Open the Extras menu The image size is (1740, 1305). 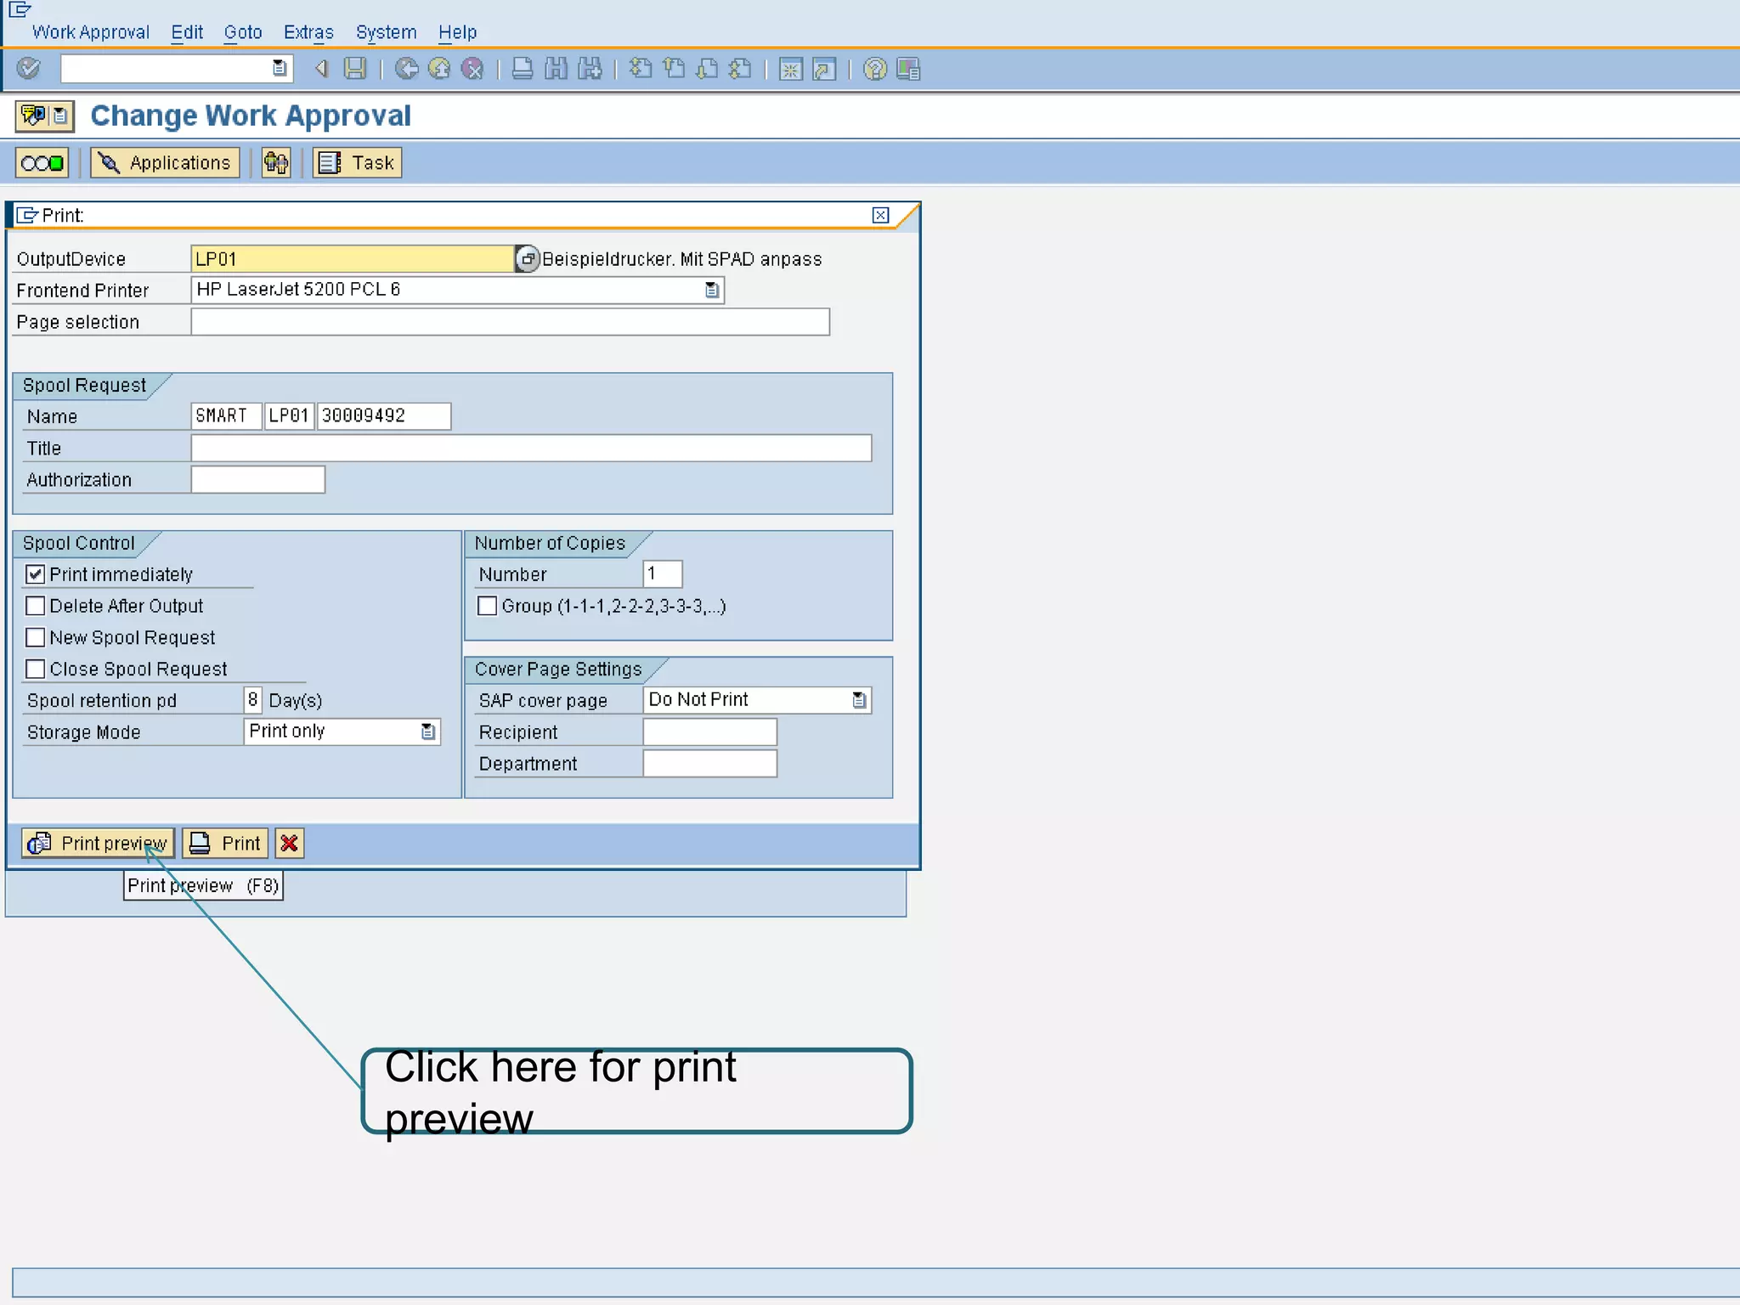click(308, 32)
